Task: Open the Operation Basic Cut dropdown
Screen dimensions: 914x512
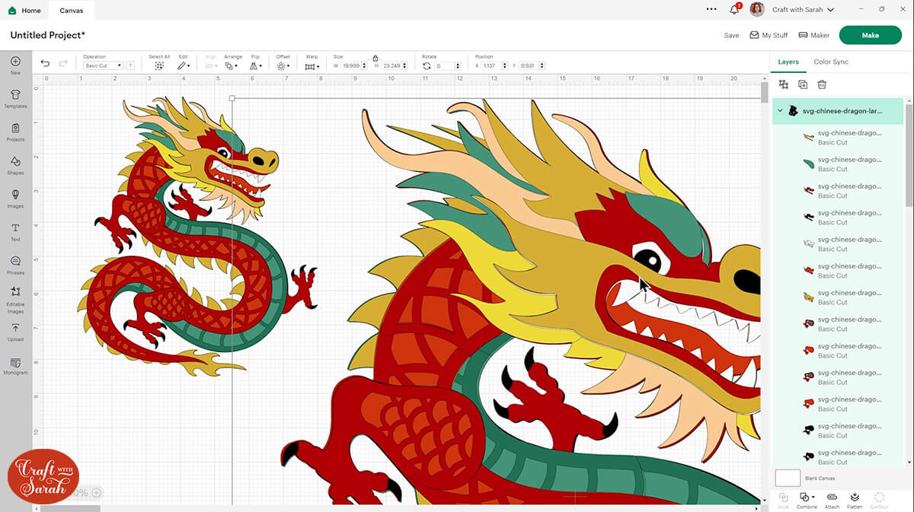Action: tap(103, 66)
